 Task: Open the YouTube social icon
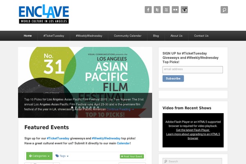166,10
